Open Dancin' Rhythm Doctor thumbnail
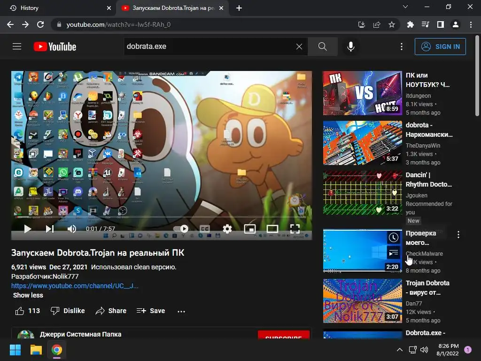 click(x=362, y=193)
